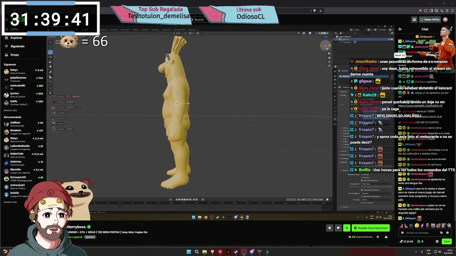456x256 pixels.
Task: Open Windows taskbar Search
Action: pyautogui.click(x=197, y=252)
